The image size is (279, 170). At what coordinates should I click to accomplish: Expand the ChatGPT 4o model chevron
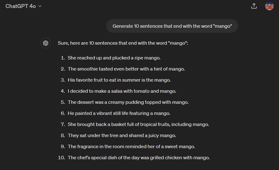(x=40, y=6)
